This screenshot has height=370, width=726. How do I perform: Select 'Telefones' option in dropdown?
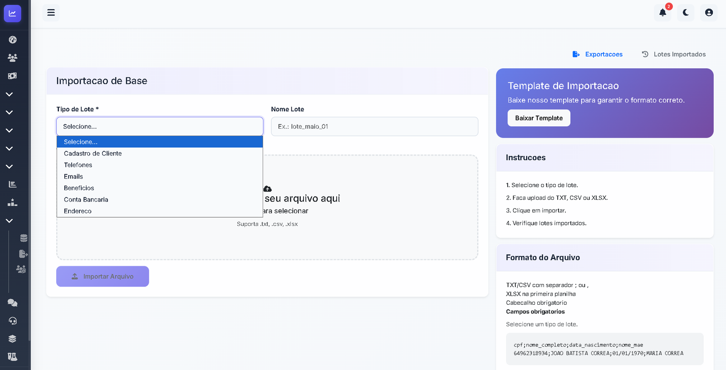(160, 165)
